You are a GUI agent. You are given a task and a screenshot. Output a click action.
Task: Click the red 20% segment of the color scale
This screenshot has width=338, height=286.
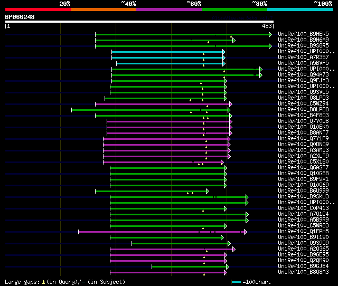pos(38,9)
